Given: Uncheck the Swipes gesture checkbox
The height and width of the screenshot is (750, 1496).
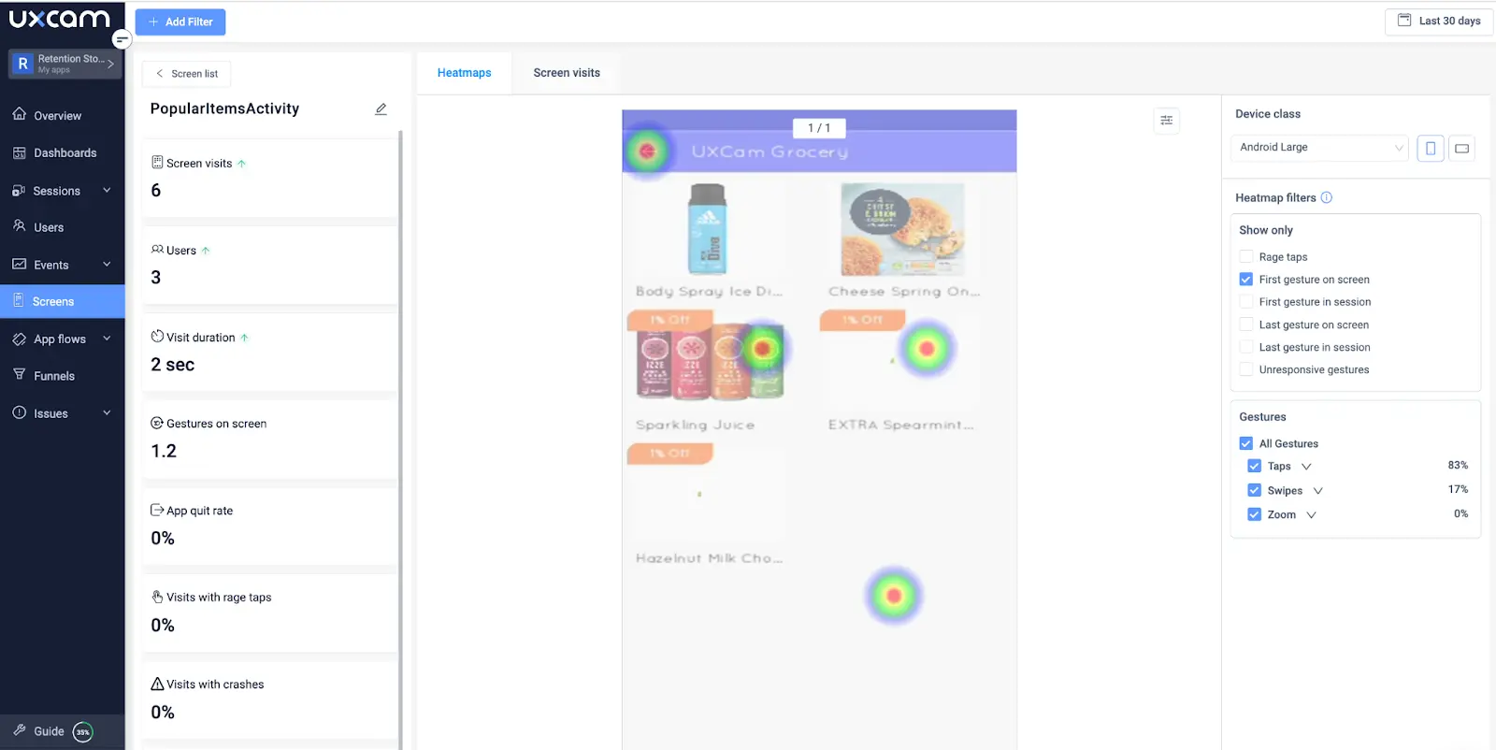Looking at the screenshot, I should 1255,490.
